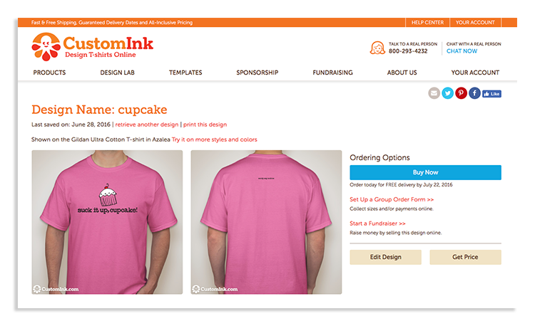Click Chat Now link

[462, 51]
